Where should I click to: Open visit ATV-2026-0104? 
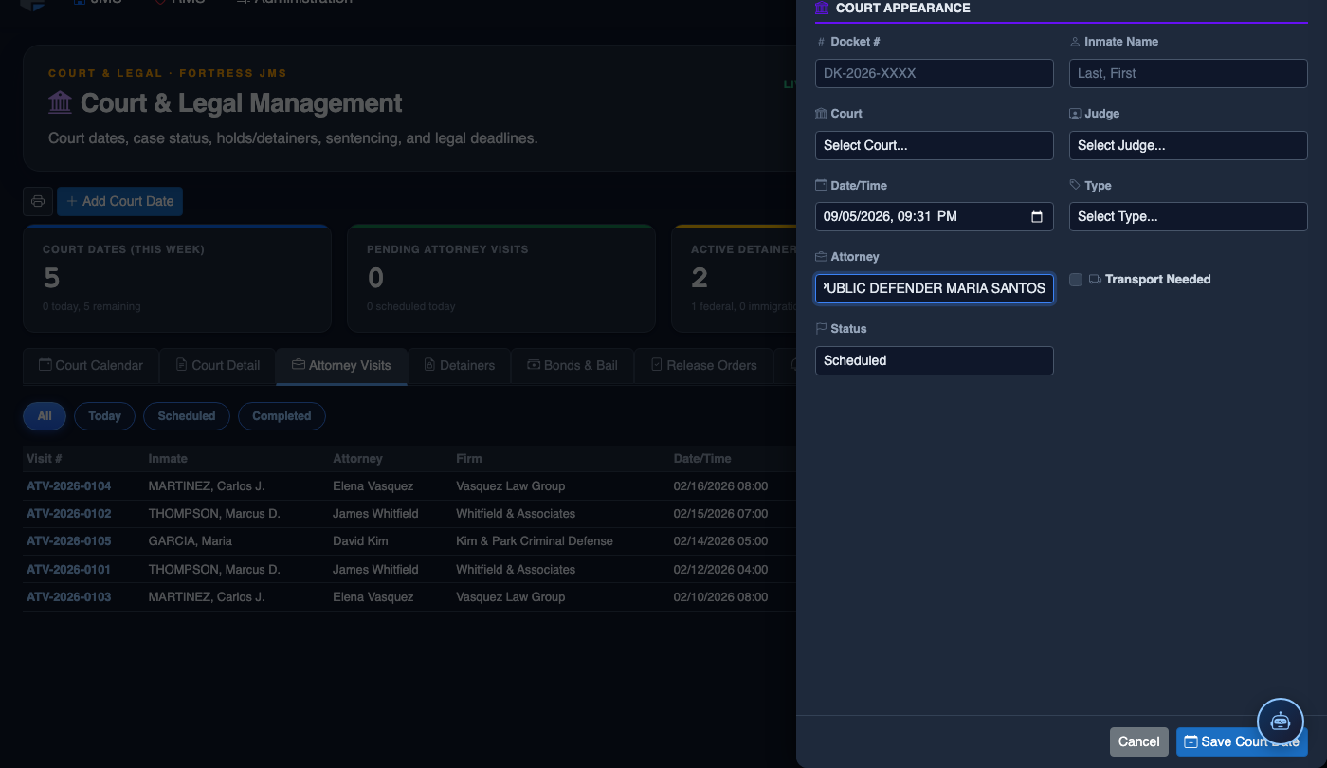coord(69,486)
